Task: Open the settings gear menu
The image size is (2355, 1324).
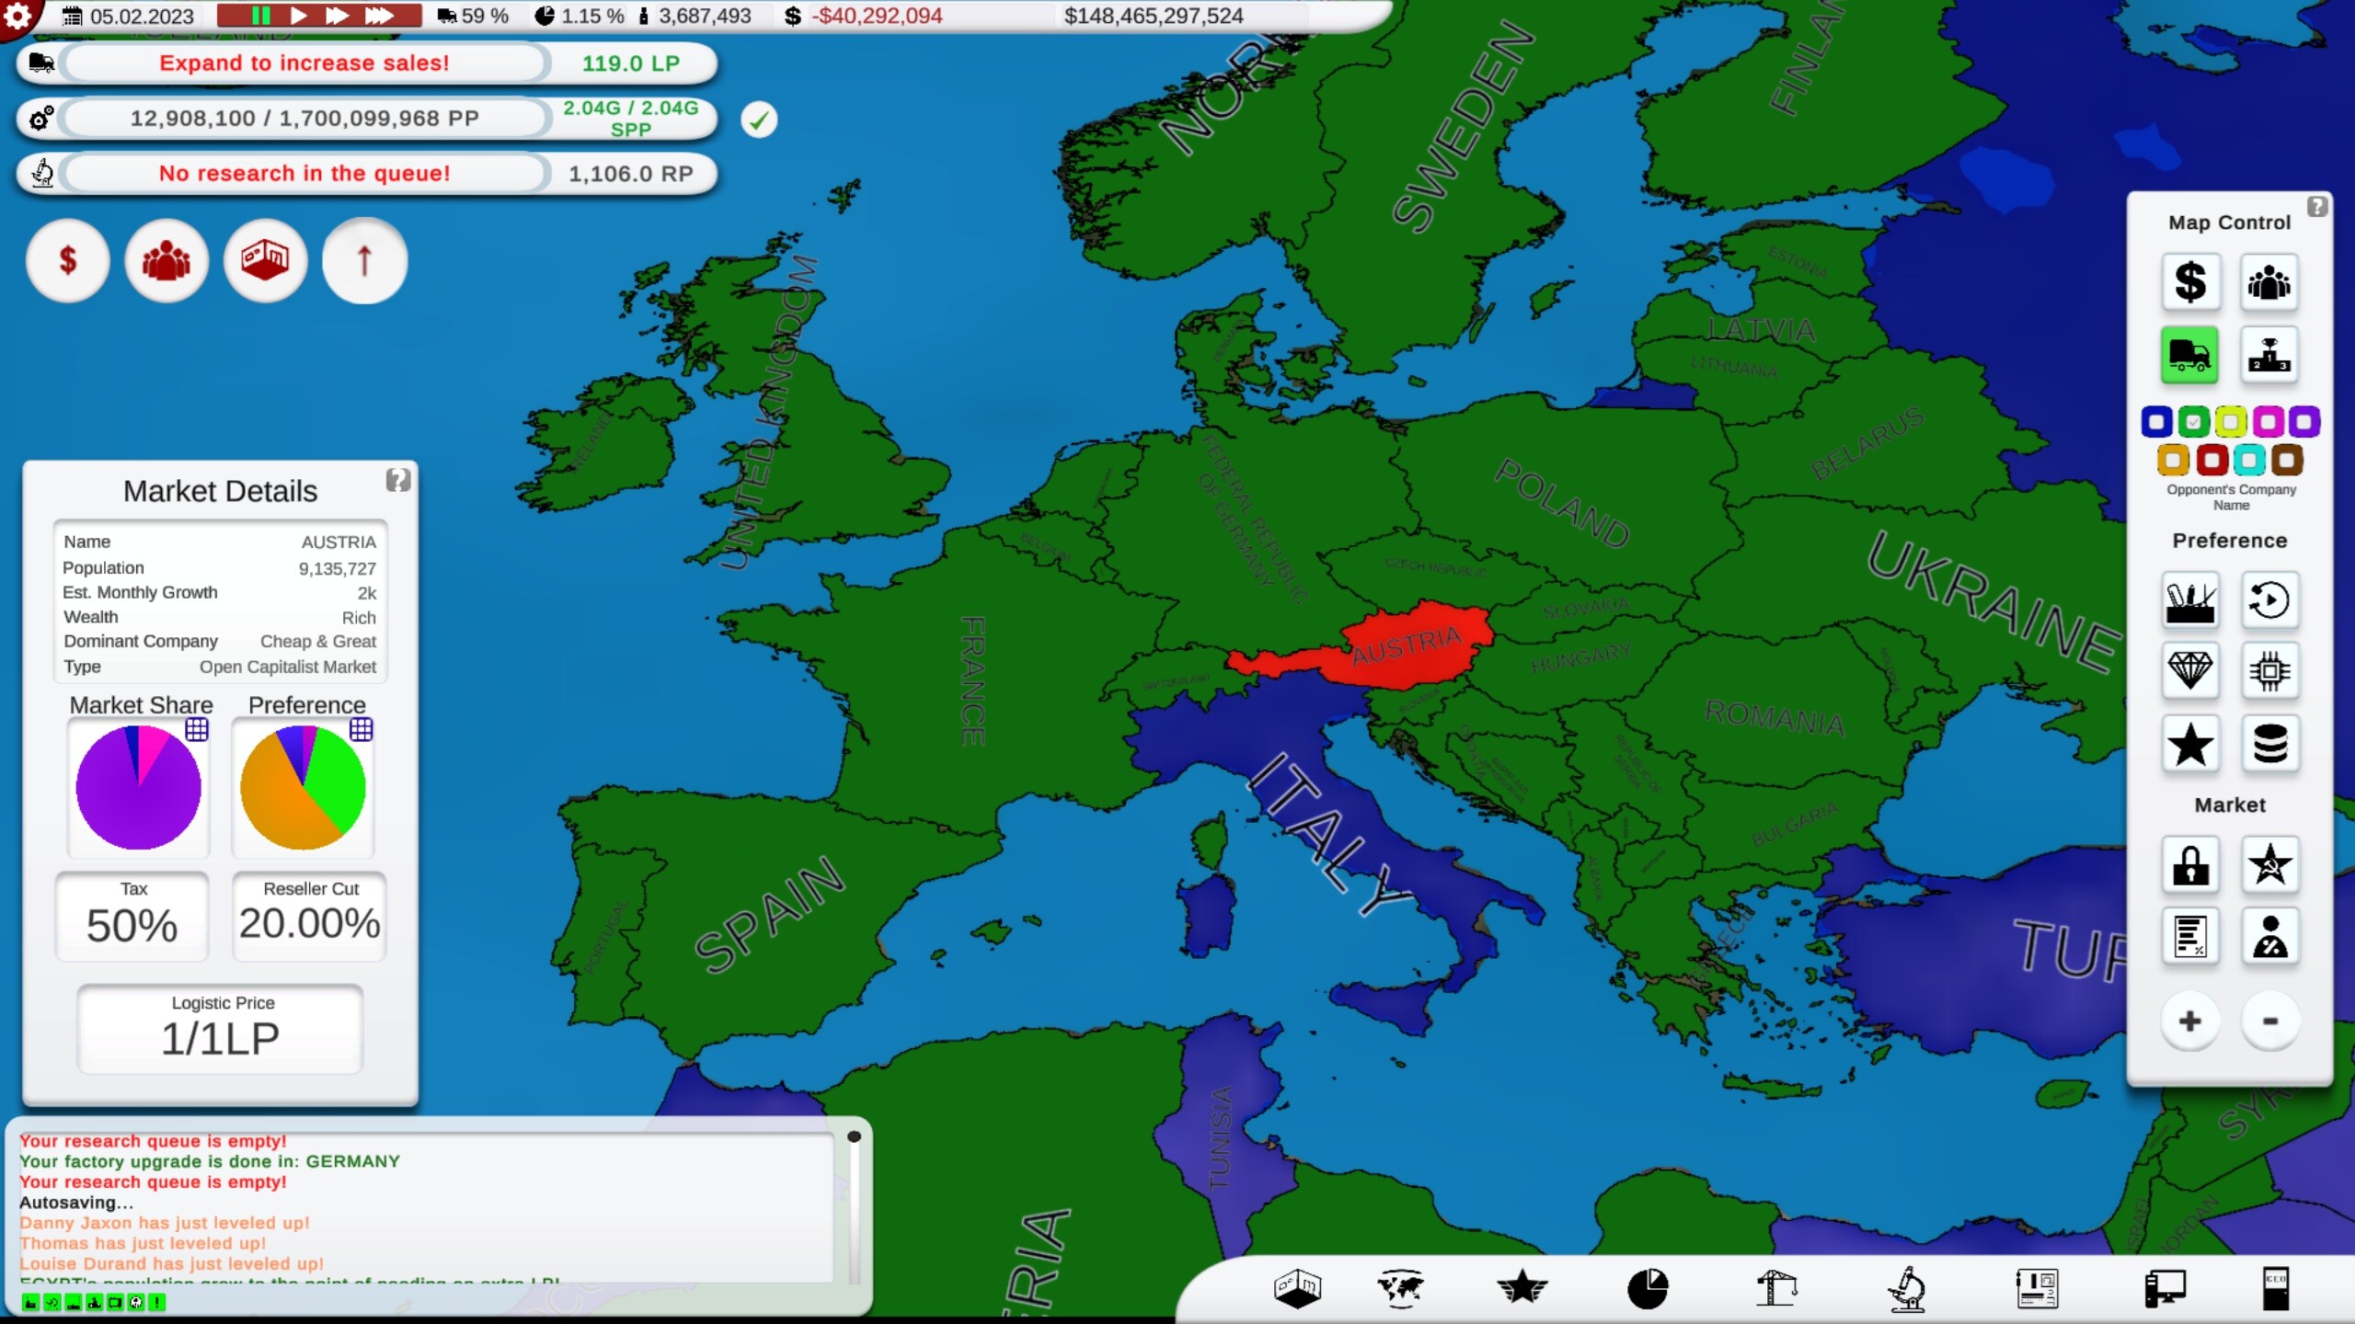Action: [17, 15]
